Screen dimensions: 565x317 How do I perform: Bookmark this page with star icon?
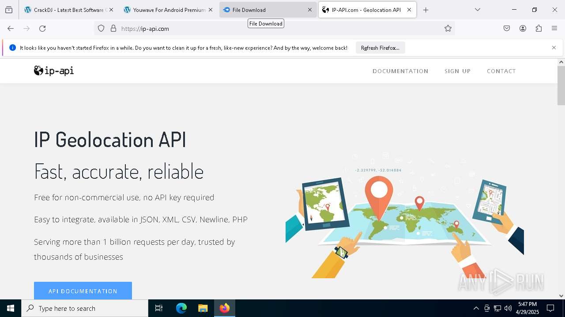(x=448, y=29)
